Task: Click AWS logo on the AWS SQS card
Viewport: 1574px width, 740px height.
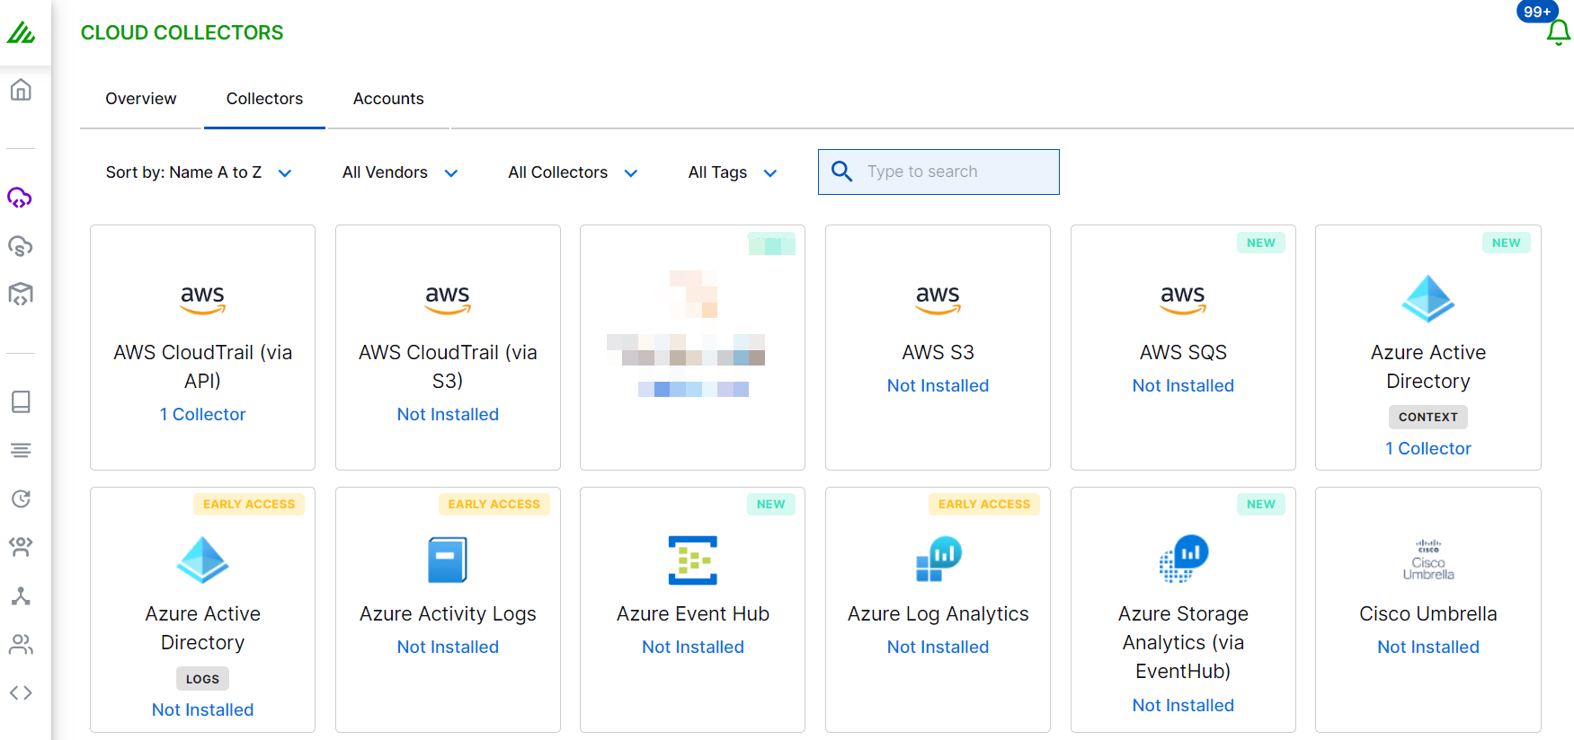Action: click(1183, 300)
